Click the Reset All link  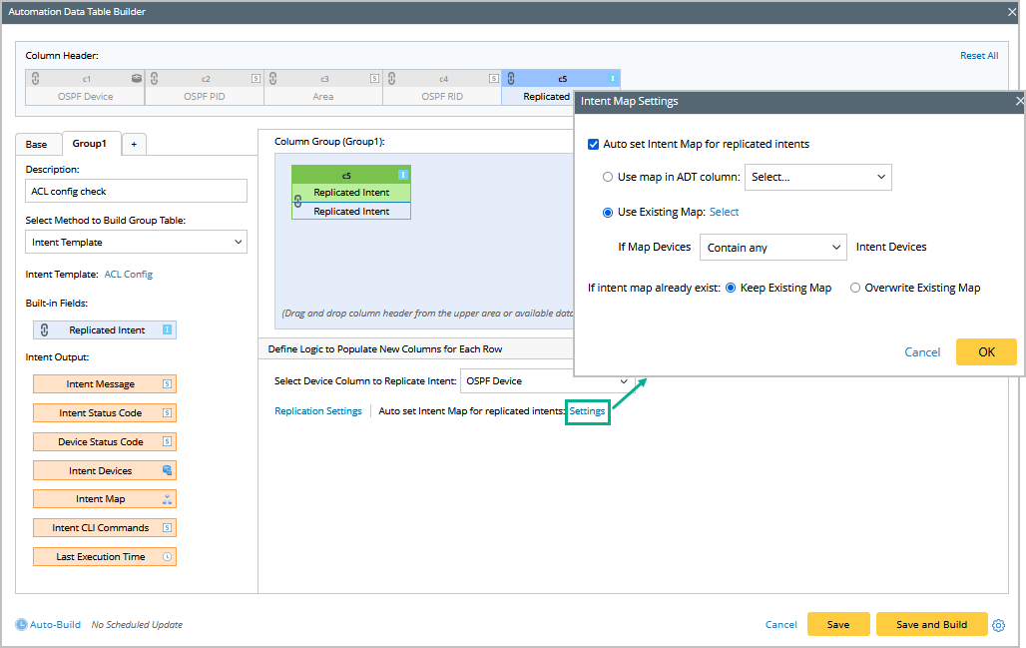(978, 56)
